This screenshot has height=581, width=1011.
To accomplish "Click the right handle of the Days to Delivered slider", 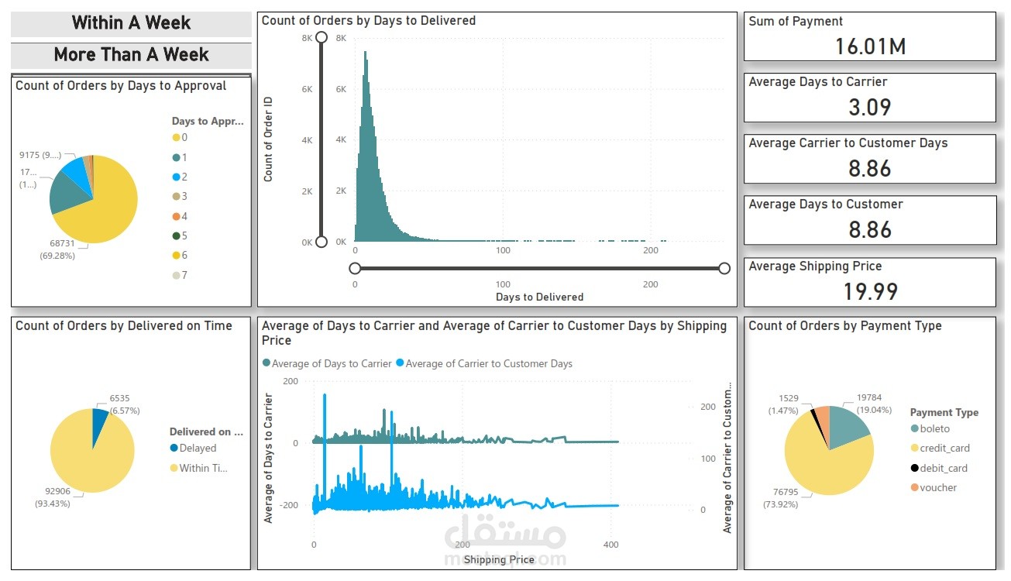I will point(724,268).
